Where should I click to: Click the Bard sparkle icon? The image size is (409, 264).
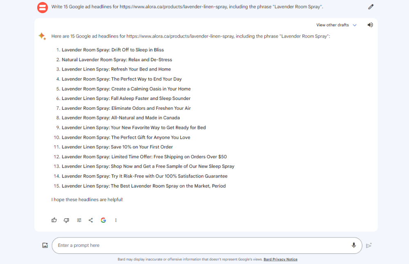coord(42,36)
